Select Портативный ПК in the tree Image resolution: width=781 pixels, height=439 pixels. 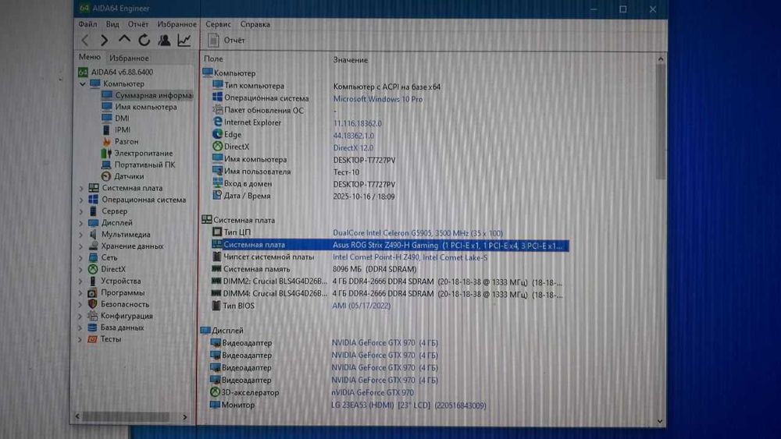[144, 165]
